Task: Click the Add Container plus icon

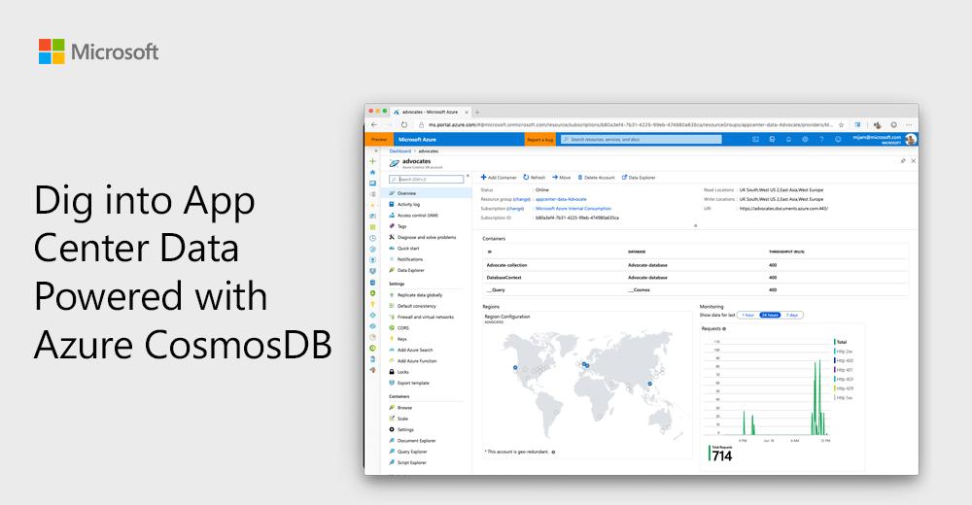Action: (483, 177)
